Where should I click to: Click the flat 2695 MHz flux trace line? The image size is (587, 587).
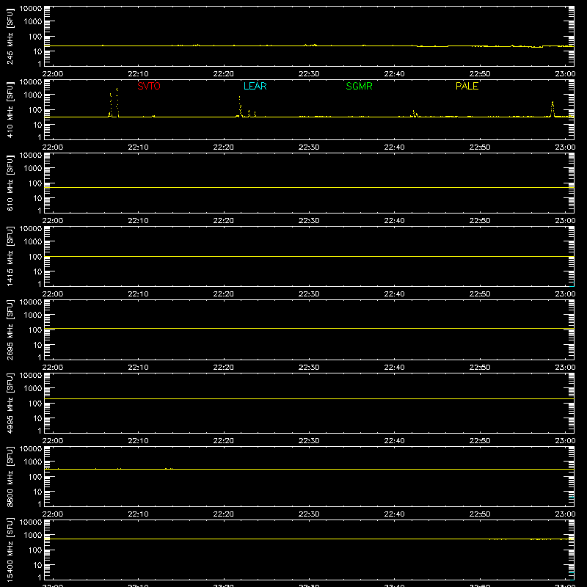[309, 328]
